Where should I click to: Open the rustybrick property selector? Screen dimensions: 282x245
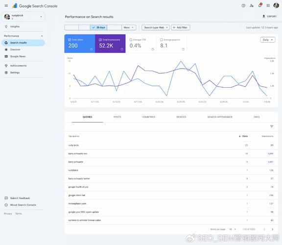[23, 17]
